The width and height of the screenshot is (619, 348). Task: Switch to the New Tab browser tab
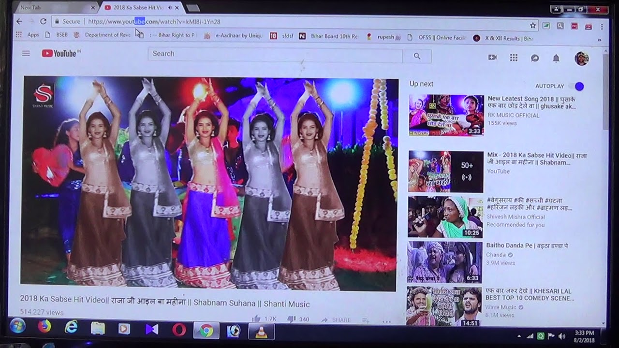pyautogui.click(x=56, y=8)
